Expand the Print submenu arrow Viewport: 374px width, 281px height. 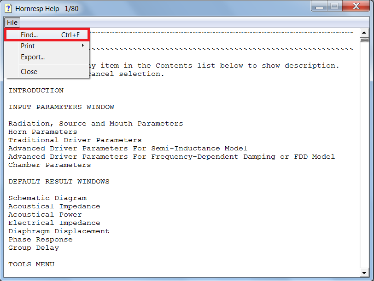[83, 45]
